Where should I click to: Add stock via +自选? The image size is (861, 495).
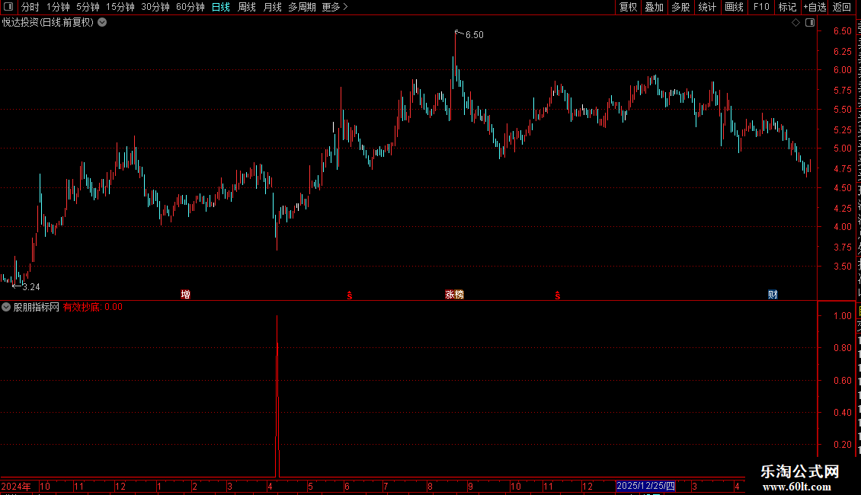pos(815,7)
